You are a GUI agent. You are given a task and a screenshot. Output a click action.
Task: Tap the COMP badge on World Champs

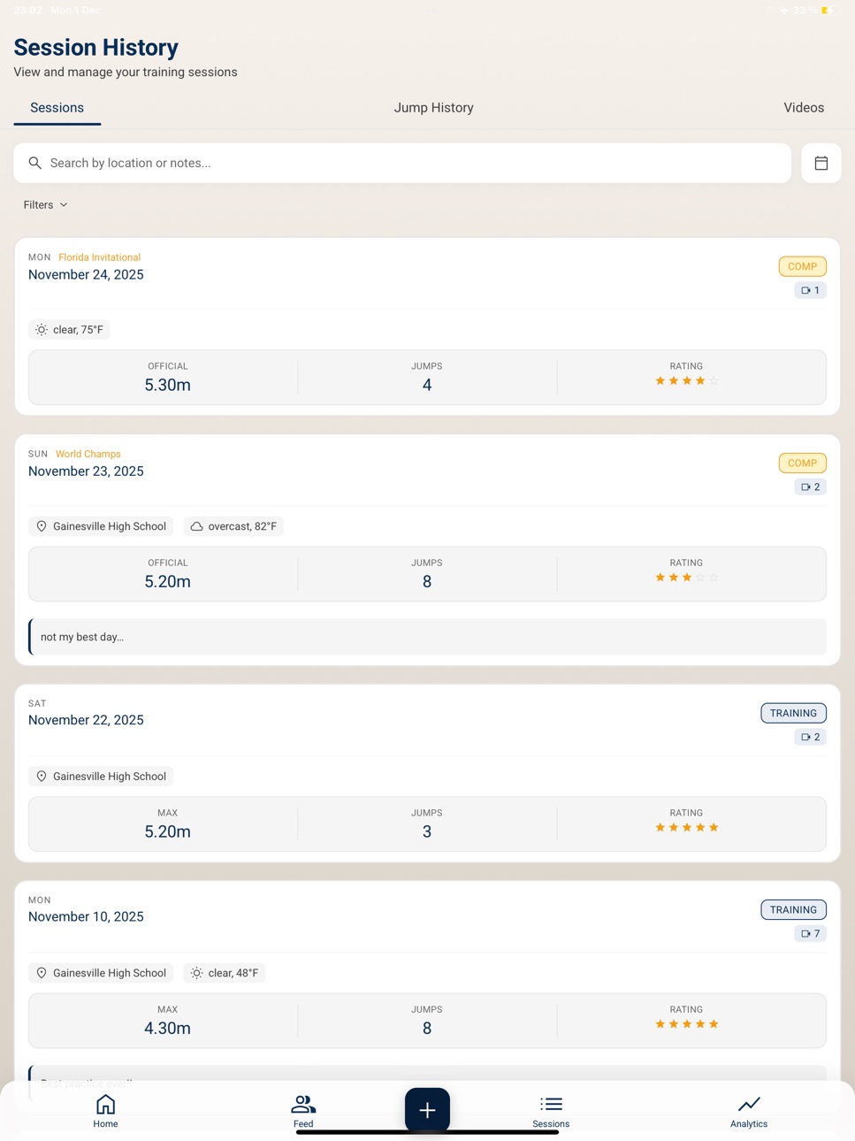click(x=802, y=463)
